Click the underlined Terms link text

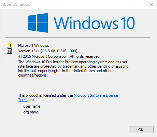click(x=23, y=100)
